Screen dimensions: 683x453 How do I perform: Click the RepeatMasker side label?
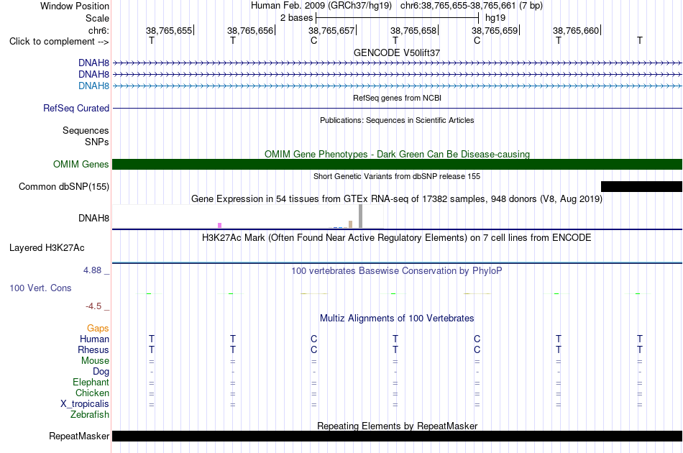click(x=79, y=436)
